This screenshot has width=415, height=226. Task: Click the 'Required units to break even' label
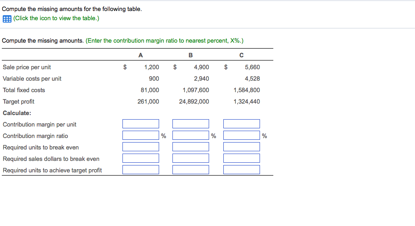(x=41, y=148)
